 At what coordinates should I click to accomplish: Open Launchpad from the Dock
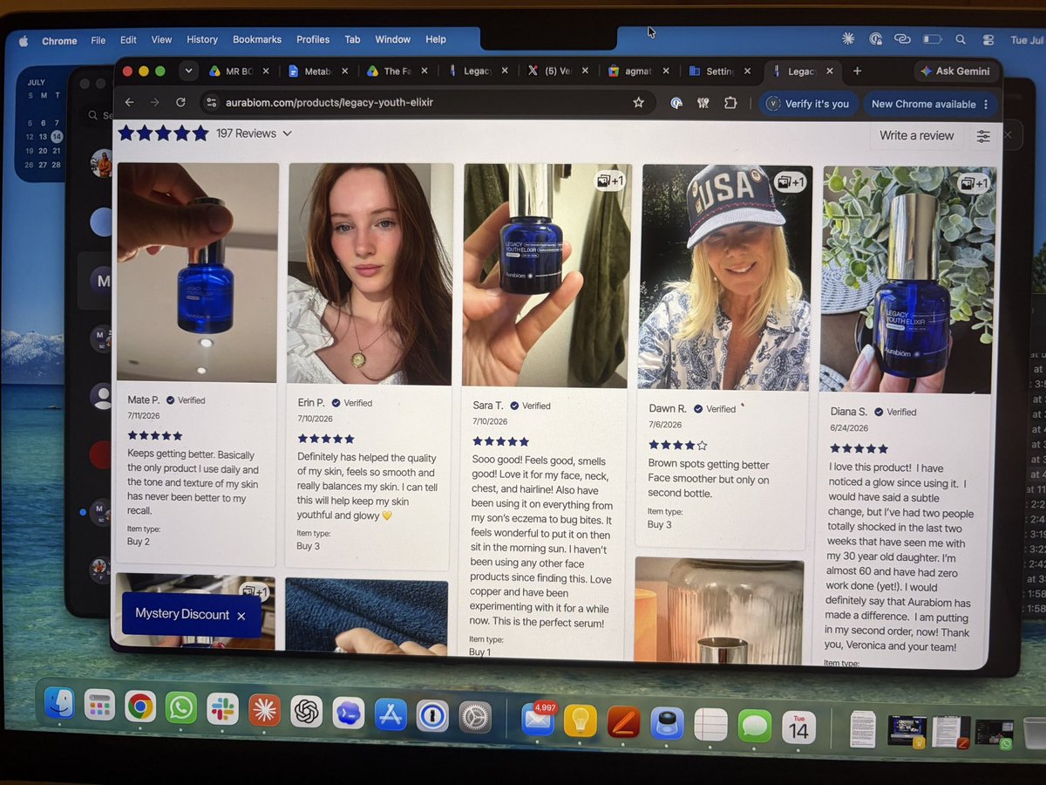point(99,705)
